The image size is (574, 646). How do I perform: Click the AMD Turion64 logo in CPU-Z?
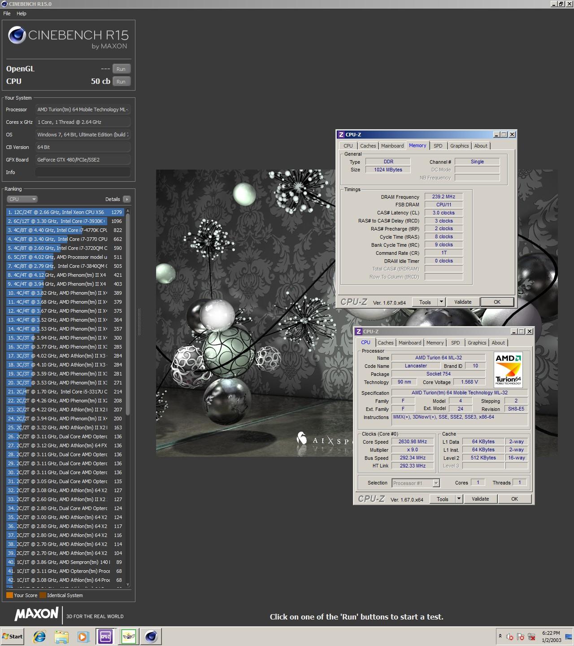[508, 370]
